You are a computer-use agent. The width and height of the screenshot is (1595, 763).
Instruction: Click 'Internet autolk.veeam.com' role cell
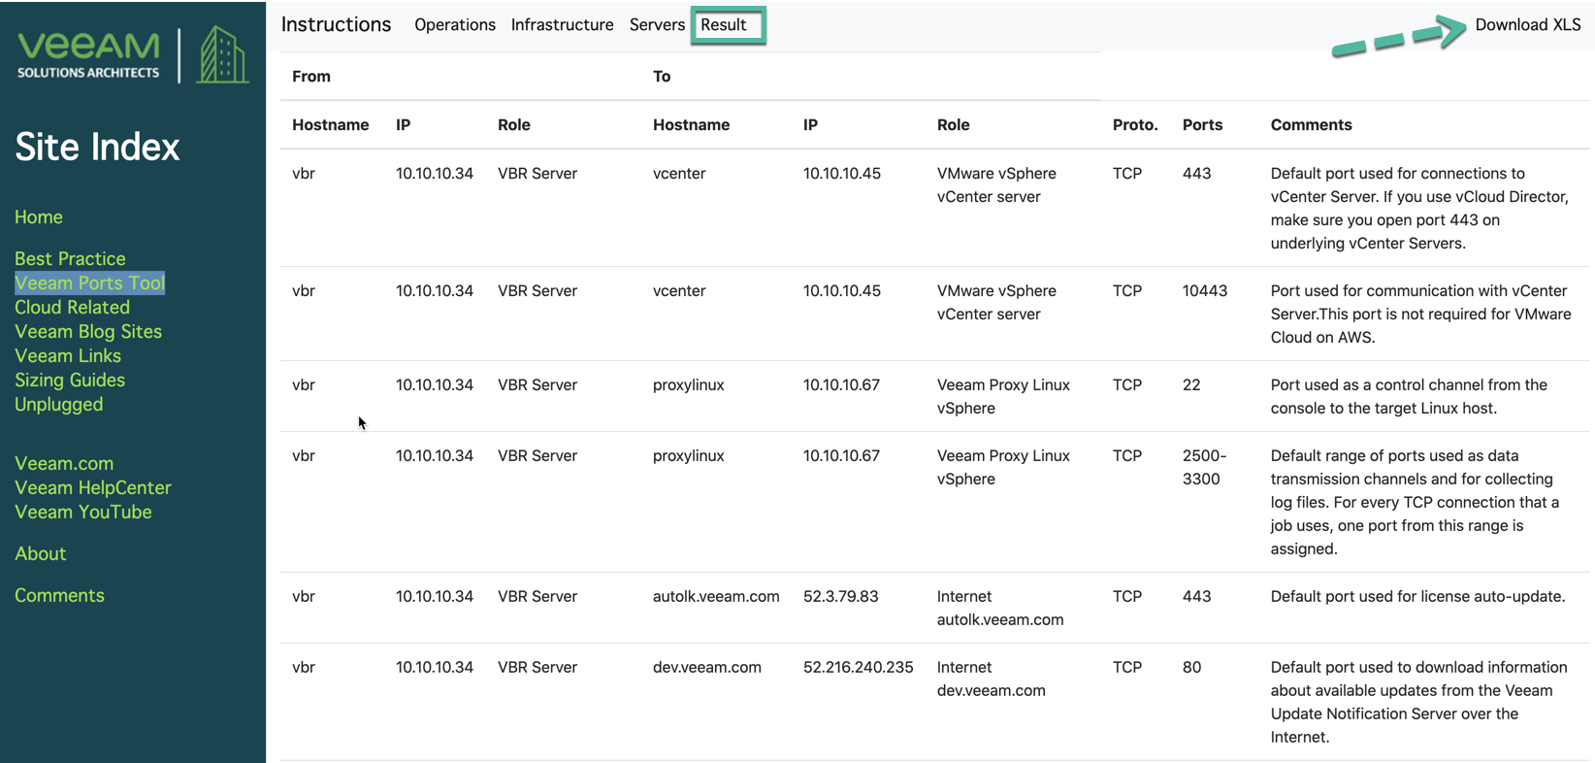click(1000, 608)
